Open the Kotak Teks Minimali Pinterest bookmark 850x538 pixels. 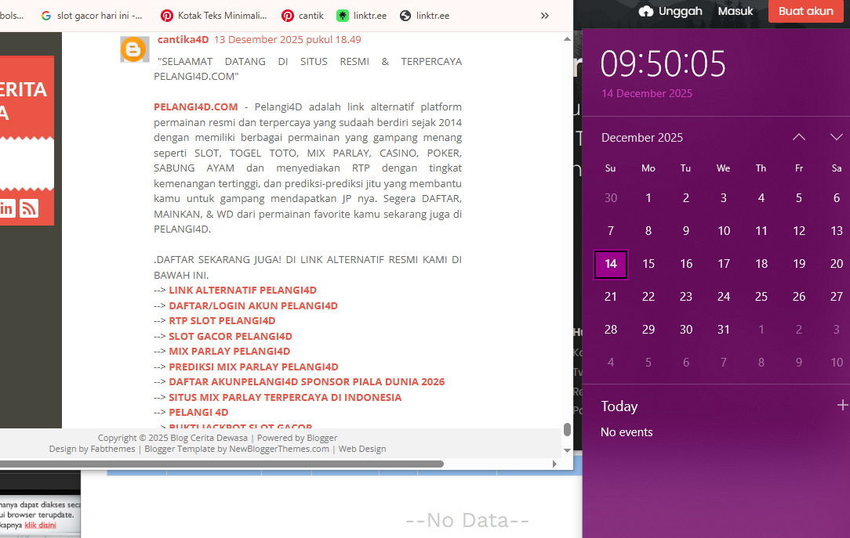214,16
